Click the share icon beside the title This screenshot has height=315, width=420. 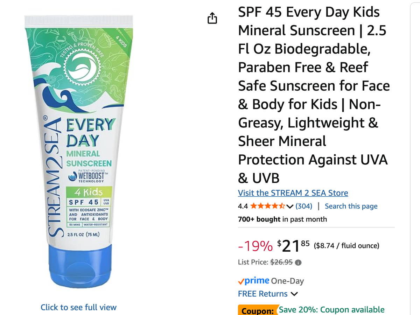point(212,18)
